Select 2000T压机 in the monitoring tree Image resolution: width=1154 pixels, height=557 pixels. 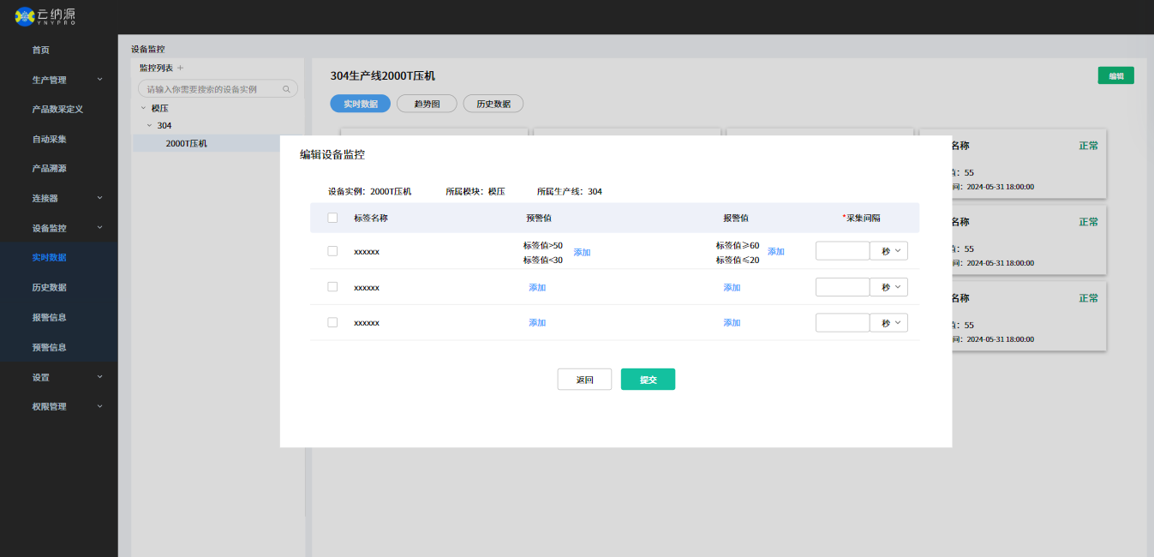click(186, 143)
